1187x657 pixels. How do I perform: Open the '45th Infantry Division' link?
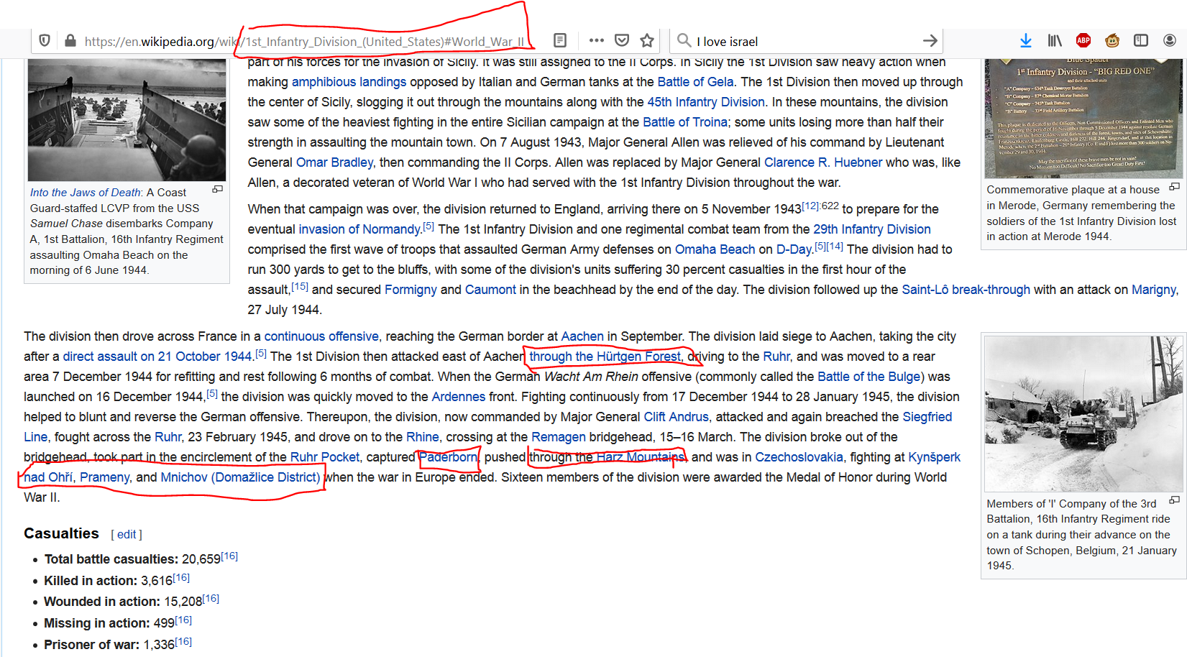[705, 102]
